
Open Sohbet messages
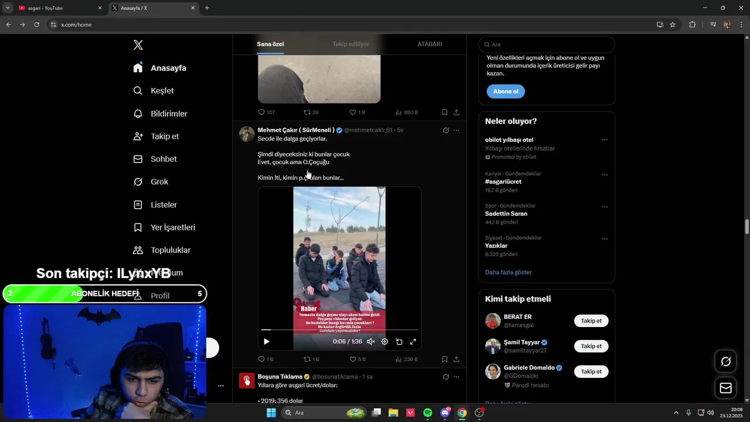coord(155,159)
